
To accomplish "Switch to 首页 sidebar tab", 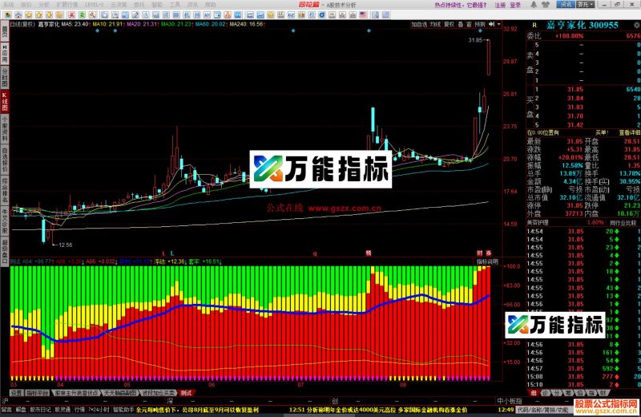I will point(5,31).
